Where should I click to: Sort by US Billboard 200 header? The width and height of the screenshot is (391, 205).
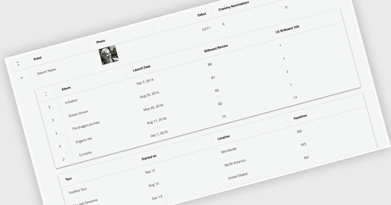(x=287, y=30)
